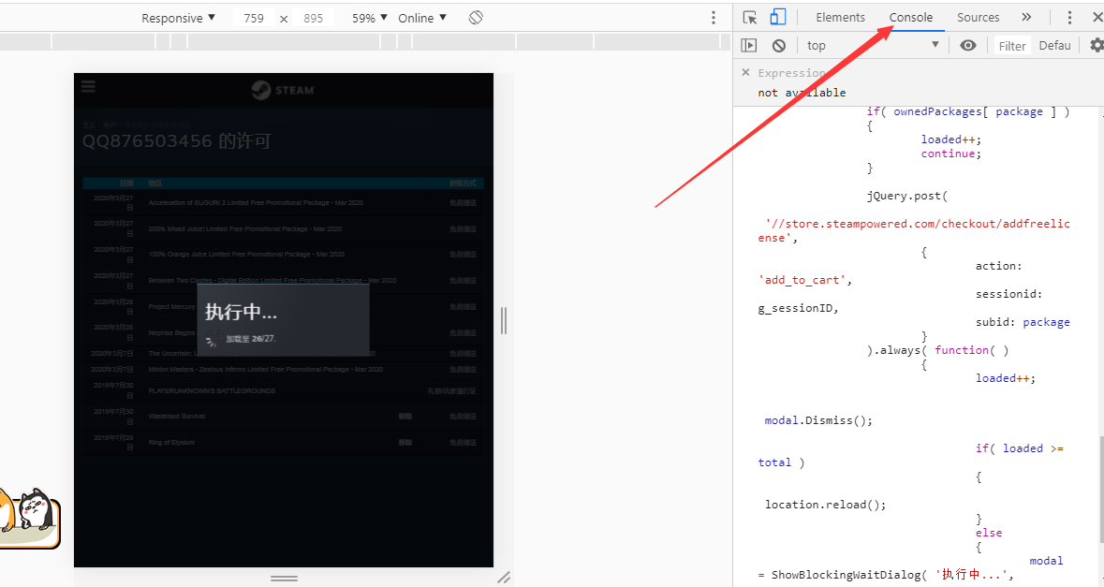Open the top context dropdown

tap(873, 46)
